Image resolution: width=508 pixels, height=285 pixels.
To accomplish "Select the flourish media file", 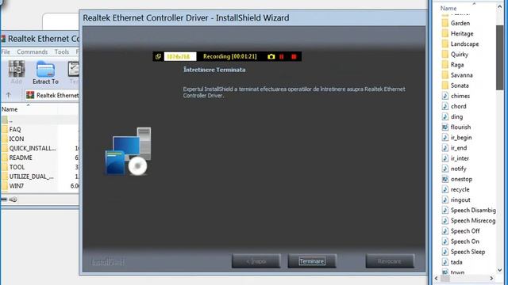I will 460,127.
